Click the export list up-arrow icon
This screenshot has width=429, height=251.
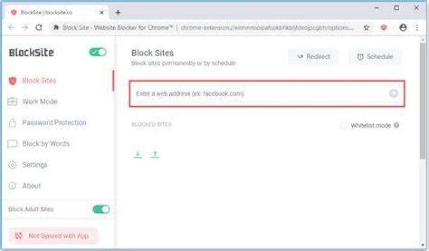point(155,154)
